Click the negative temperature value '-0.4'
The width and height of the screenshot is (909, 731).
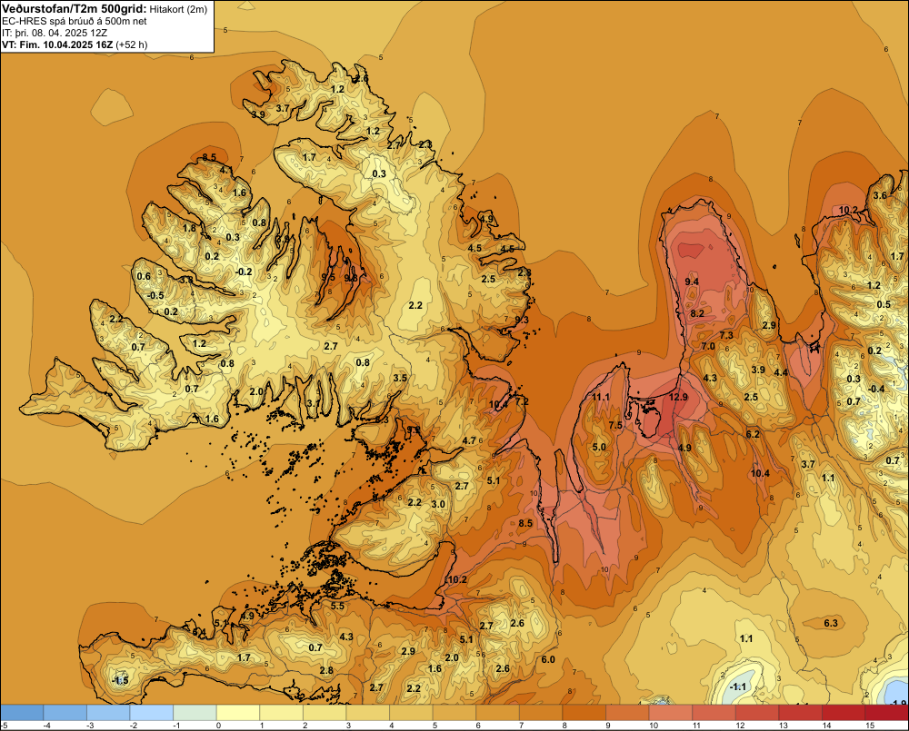coord(876,388)
